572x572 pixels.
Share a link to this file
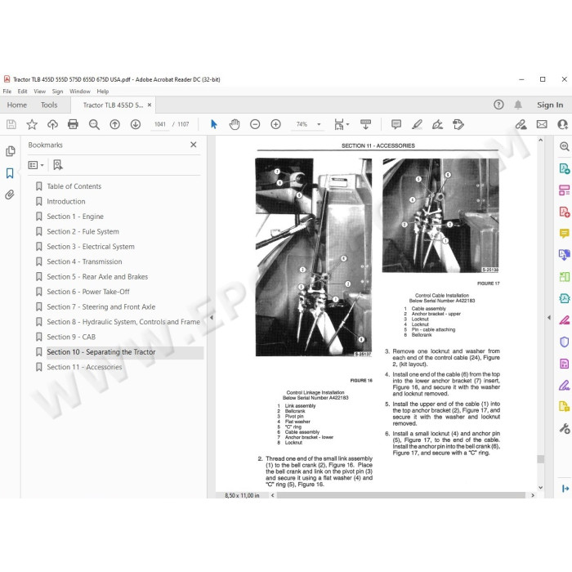click(x=521, y=124)
